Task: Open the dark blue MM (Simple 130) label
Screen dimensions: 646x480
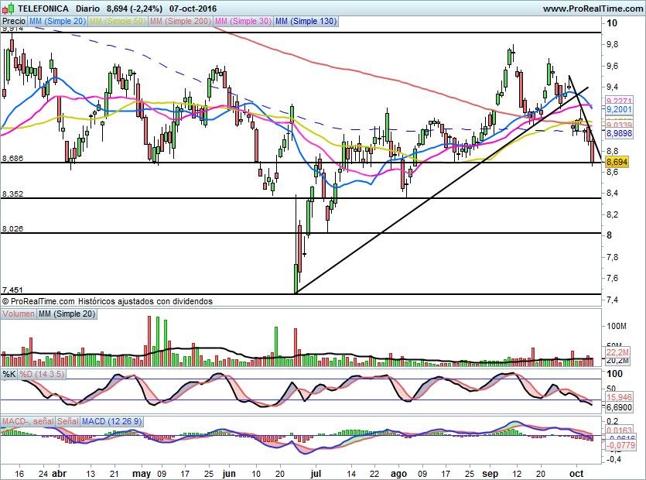Action: tap(306, 21)
